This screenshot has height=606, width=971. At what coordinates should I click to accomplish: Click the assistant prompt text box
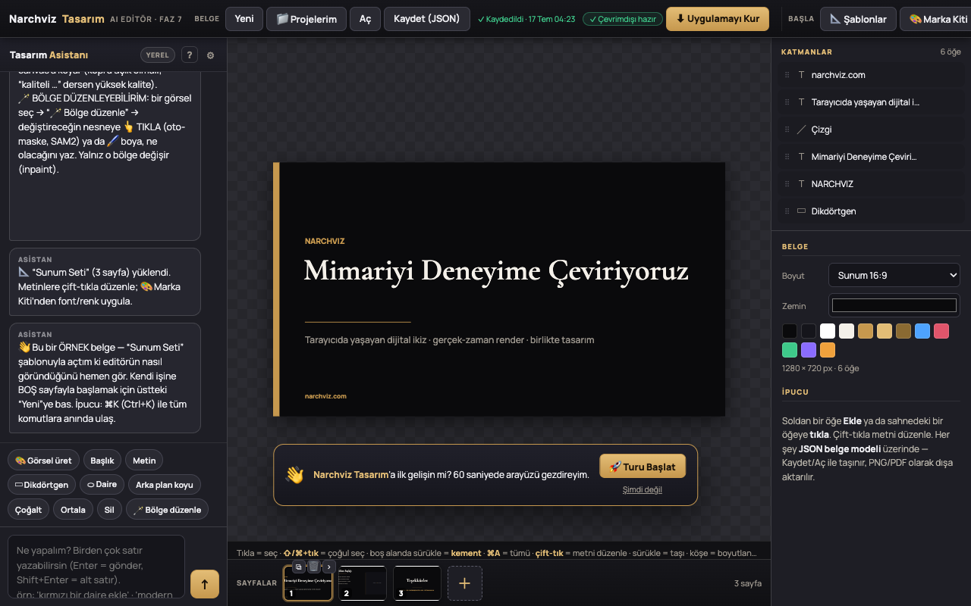96,567
